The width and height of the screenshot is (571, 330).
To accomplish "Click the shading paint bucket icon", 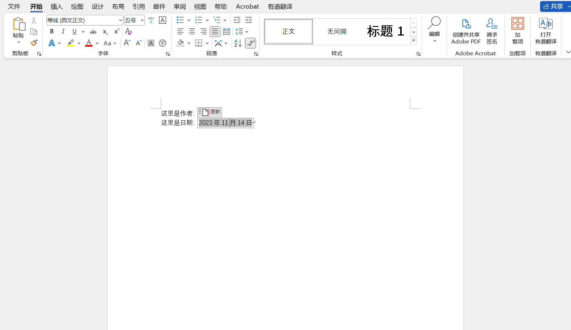I will coord(181,43).
